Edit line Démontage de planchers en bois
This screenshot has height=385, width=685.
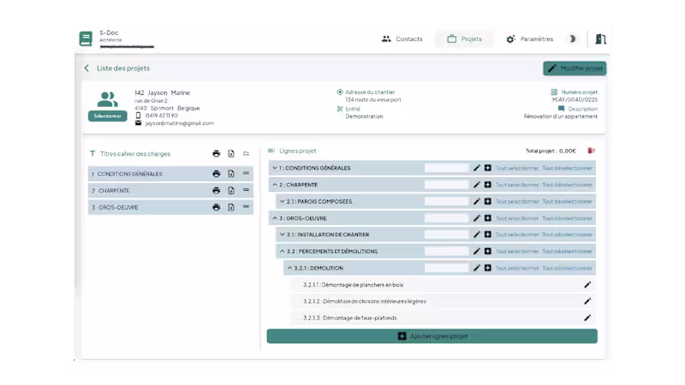(x=587, y=285)
